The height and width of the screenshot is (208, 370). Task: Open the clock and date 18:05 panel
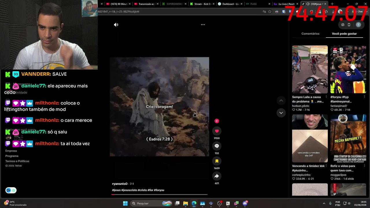(x=361, y=203)
